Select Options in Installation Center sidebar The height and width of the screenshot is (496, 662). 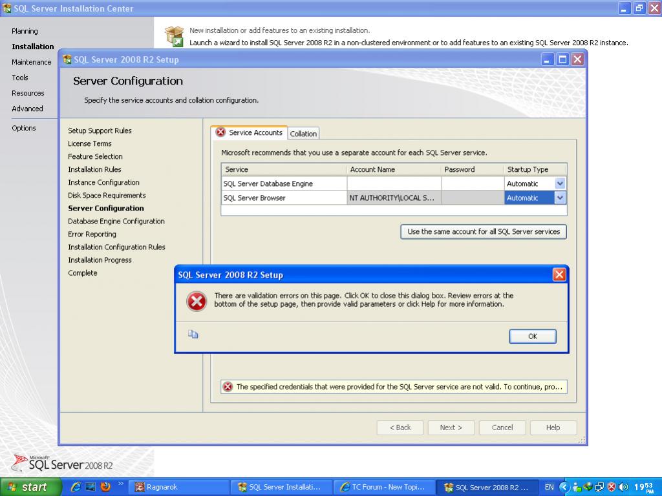[24, 129]
